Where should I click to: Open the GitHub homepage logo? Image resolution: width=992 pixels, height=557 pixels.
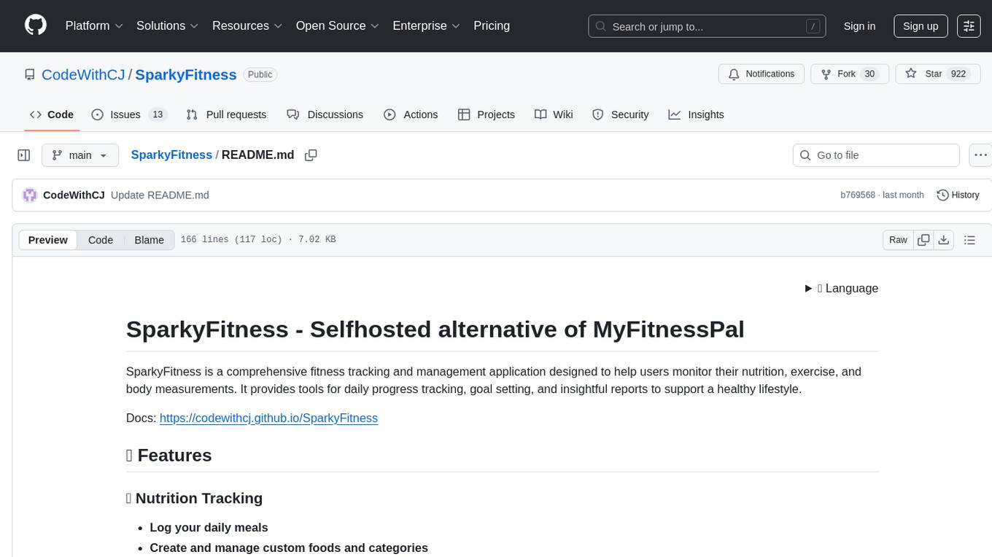coord(36,26)
